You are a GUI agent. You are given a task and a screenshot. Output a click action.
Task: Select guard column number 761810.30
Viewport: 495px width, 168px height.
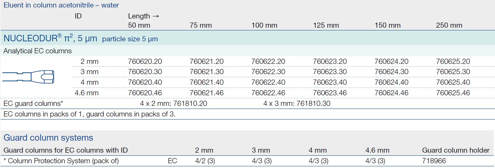click(x=314, y=103)
